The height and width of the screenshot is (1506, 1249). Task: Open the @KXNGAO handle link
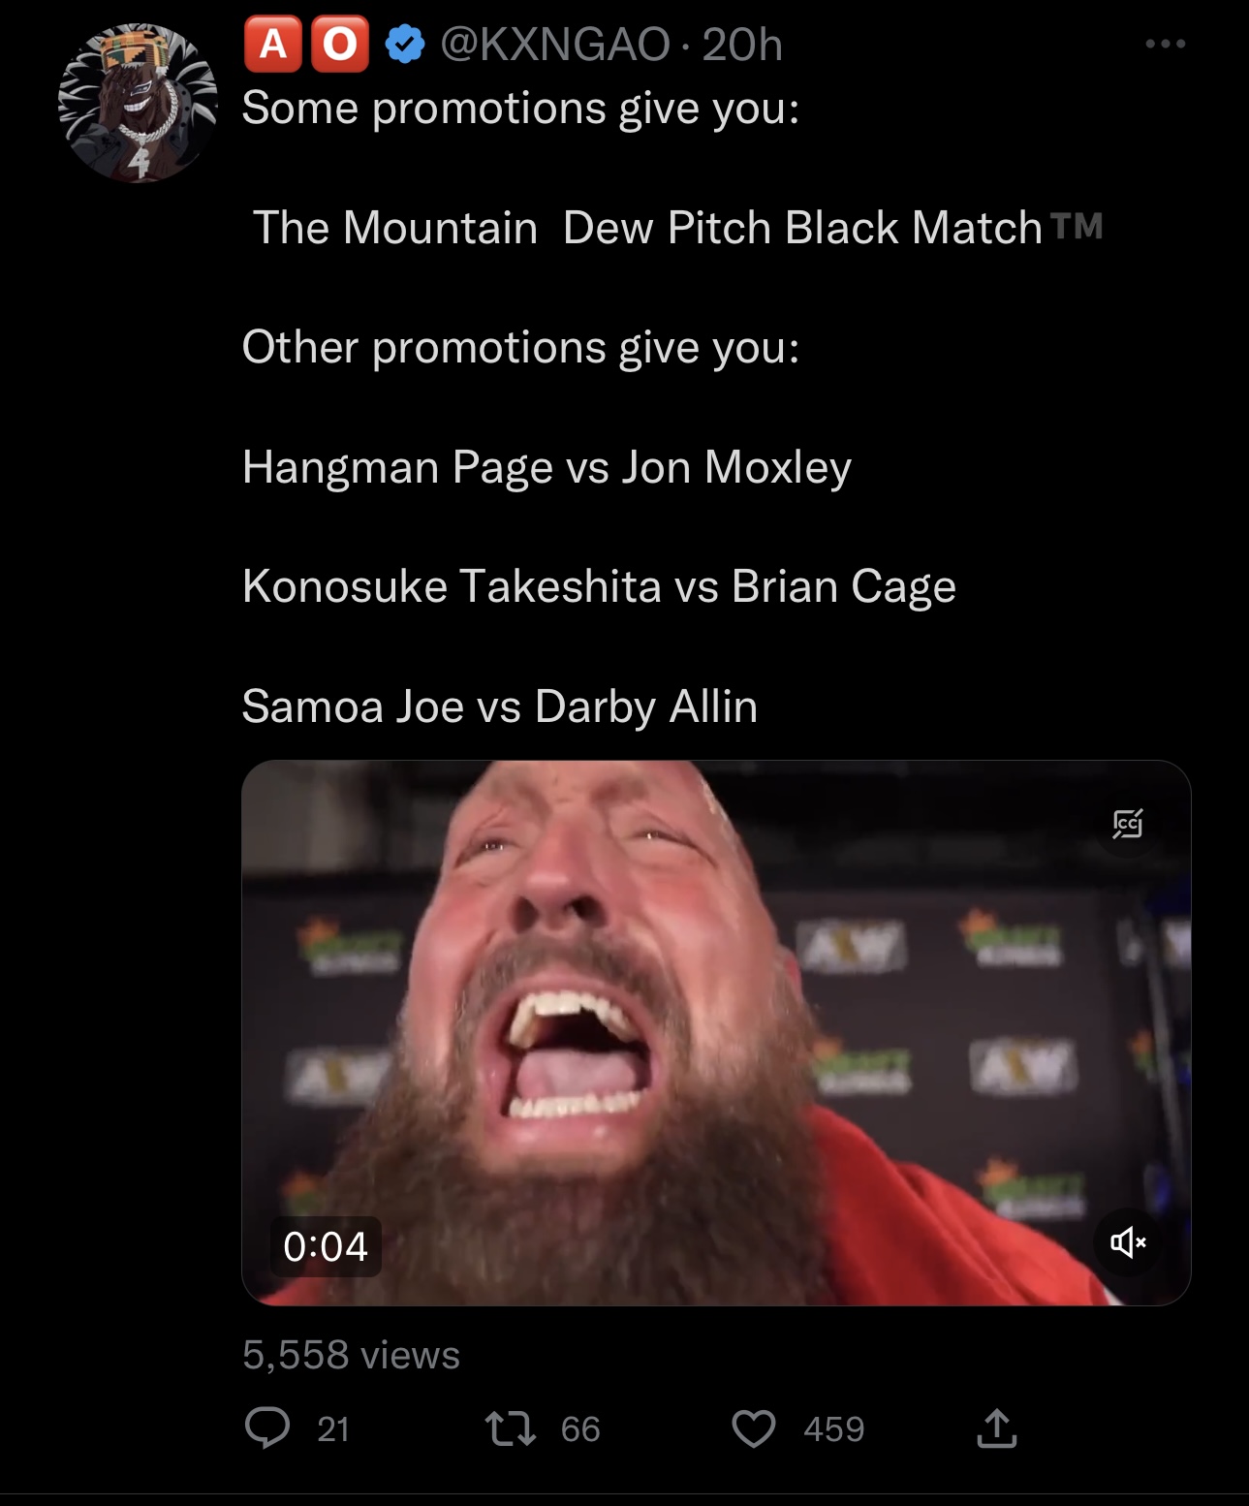click(554, 45)
